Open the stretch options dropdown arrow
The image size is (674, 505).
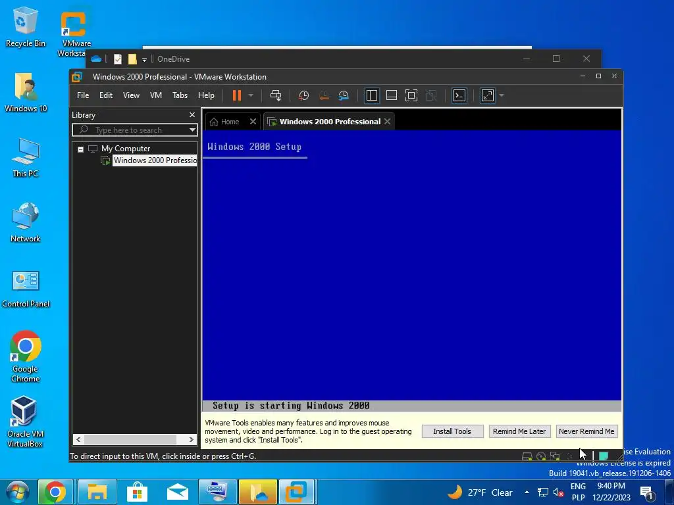[501, 95]
